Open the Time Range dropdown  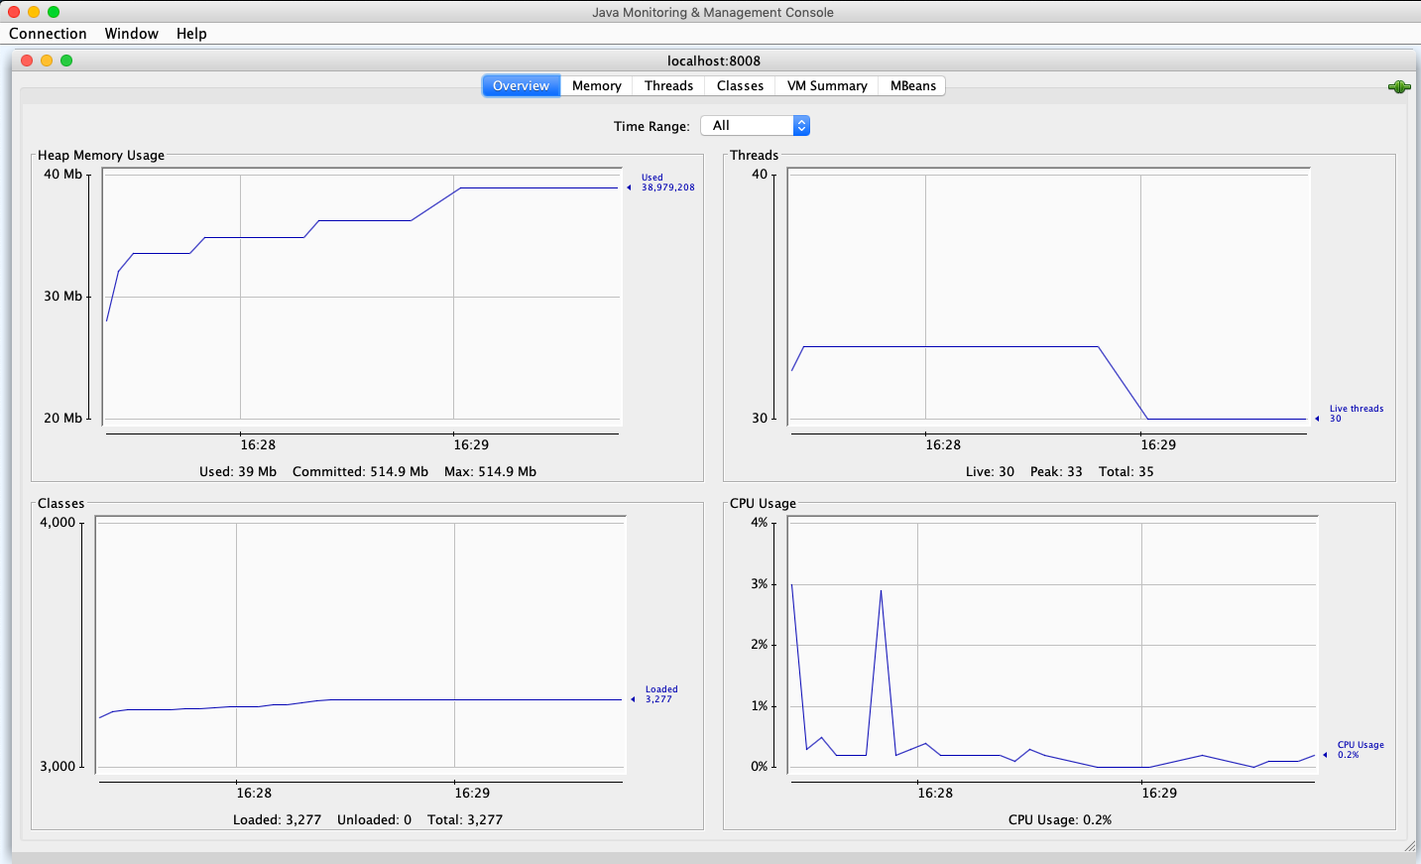coord(756,126)
